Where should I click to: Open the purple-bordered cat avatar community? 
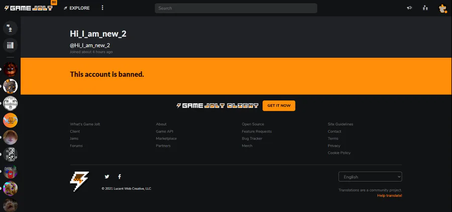[11, 189]
